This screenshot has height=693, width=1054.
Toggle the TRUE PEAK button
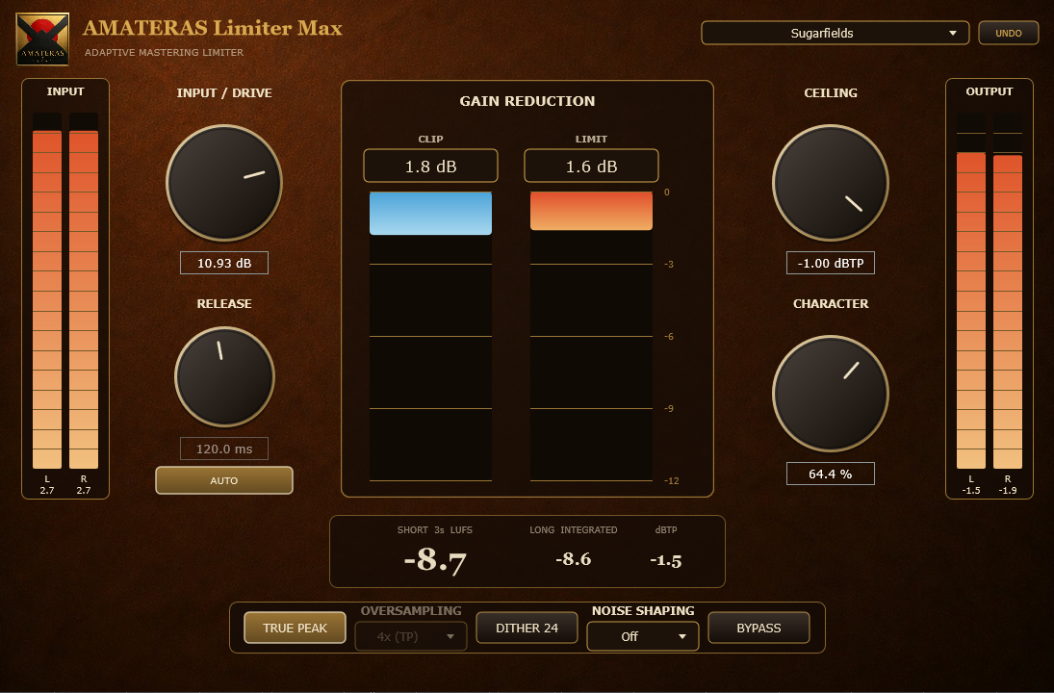(x=295, y=628)
